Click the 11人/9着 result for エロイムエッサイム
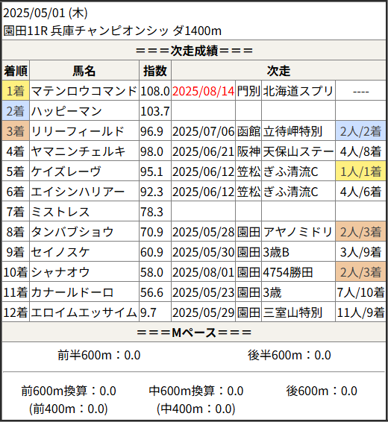 pyautogui.click(x=360, y=312)
